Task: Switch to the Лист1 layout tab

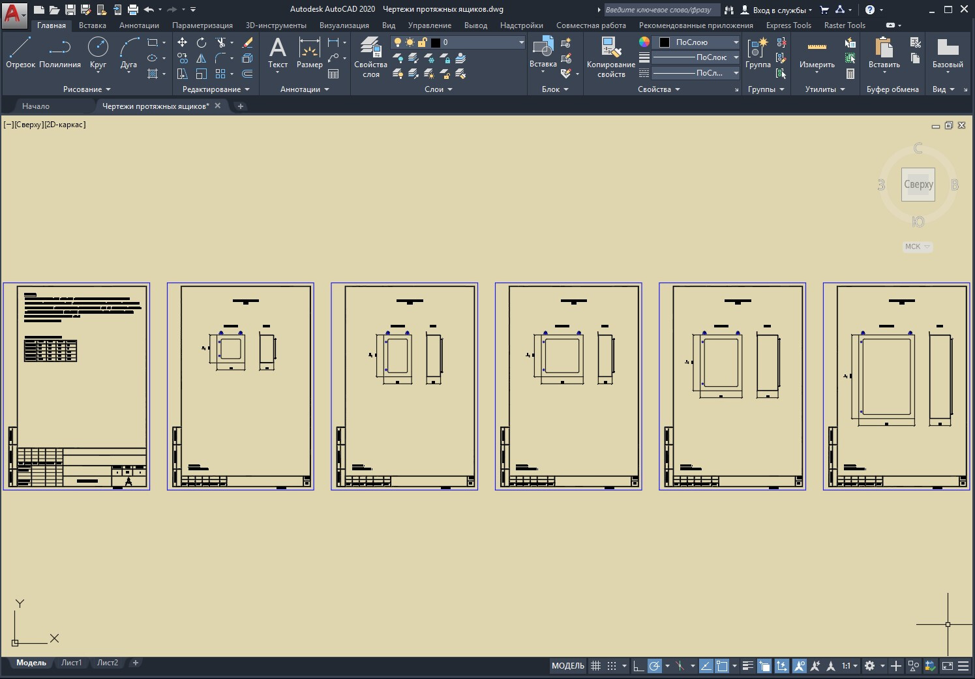Action: (72, 663)
